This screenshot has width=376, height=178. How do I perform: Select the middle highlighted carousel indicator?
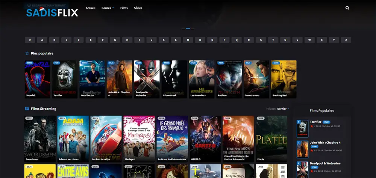[x=188, y=29]
